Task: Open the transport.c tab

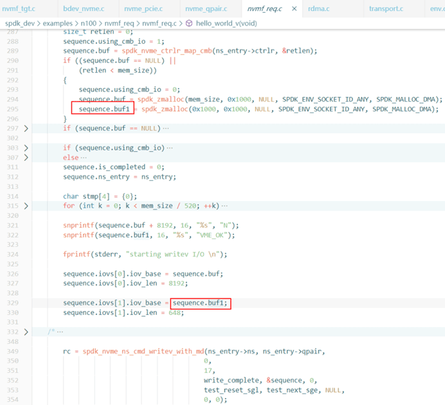Action: [386, 9]
